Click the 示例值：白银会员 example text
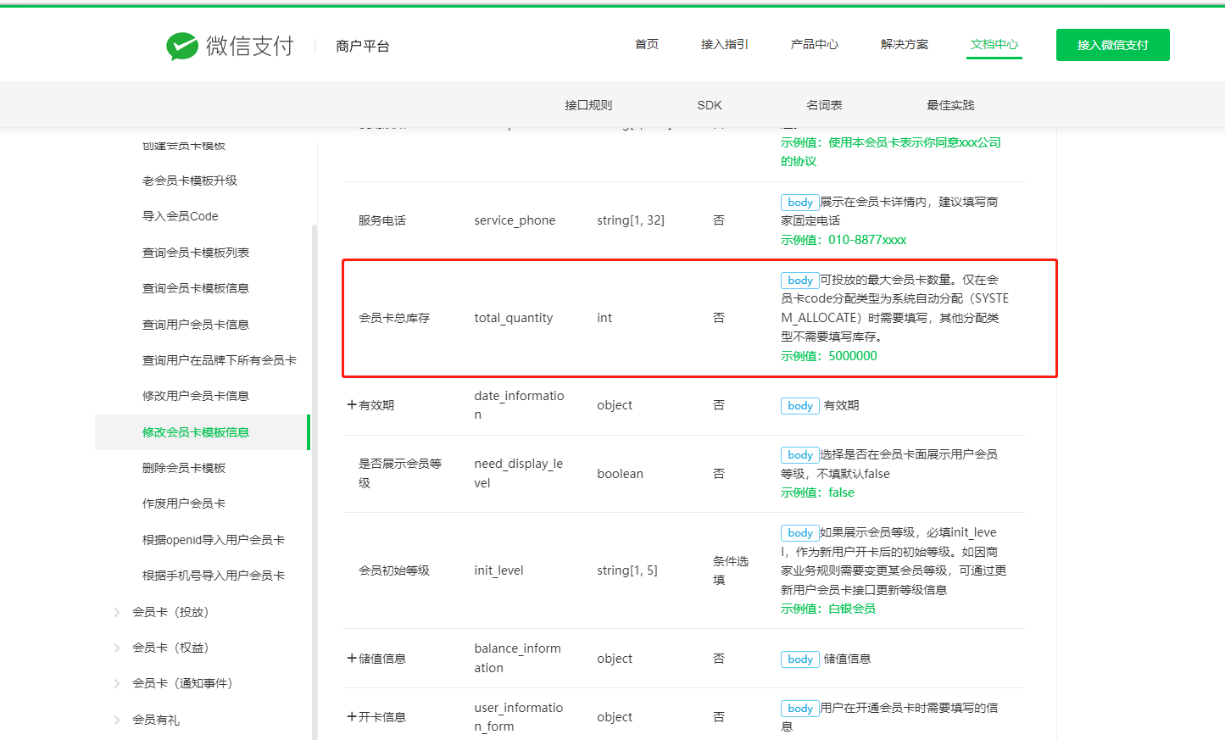 828,609
